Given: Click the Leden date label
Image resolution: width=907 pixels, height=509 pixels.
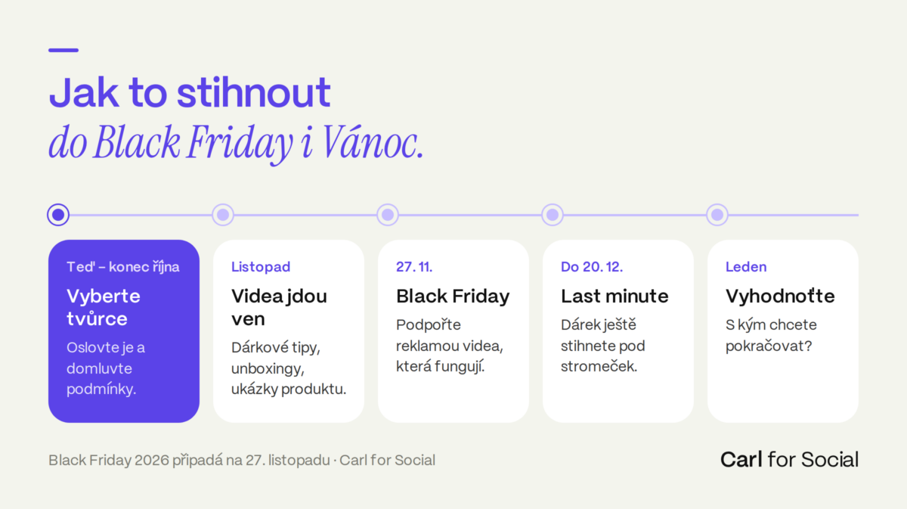Looking at the screenshot, I should (x=746, y=266).
